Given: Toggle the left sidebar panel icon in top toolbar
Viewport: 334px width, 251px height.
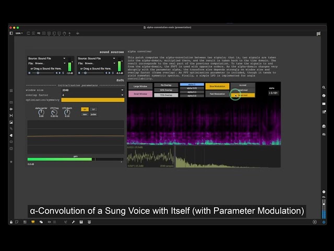Looking at the screenshot, I should click(11, 33).
